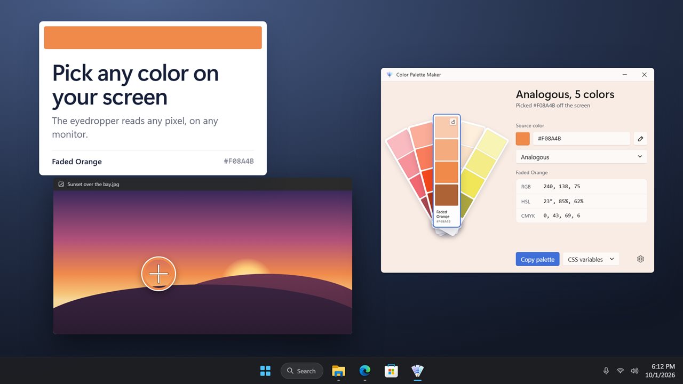This screenshot has width=683, height=384.
Task: Click the Color Palette Maker title bar app icon
Action: [x=390, y=75]
